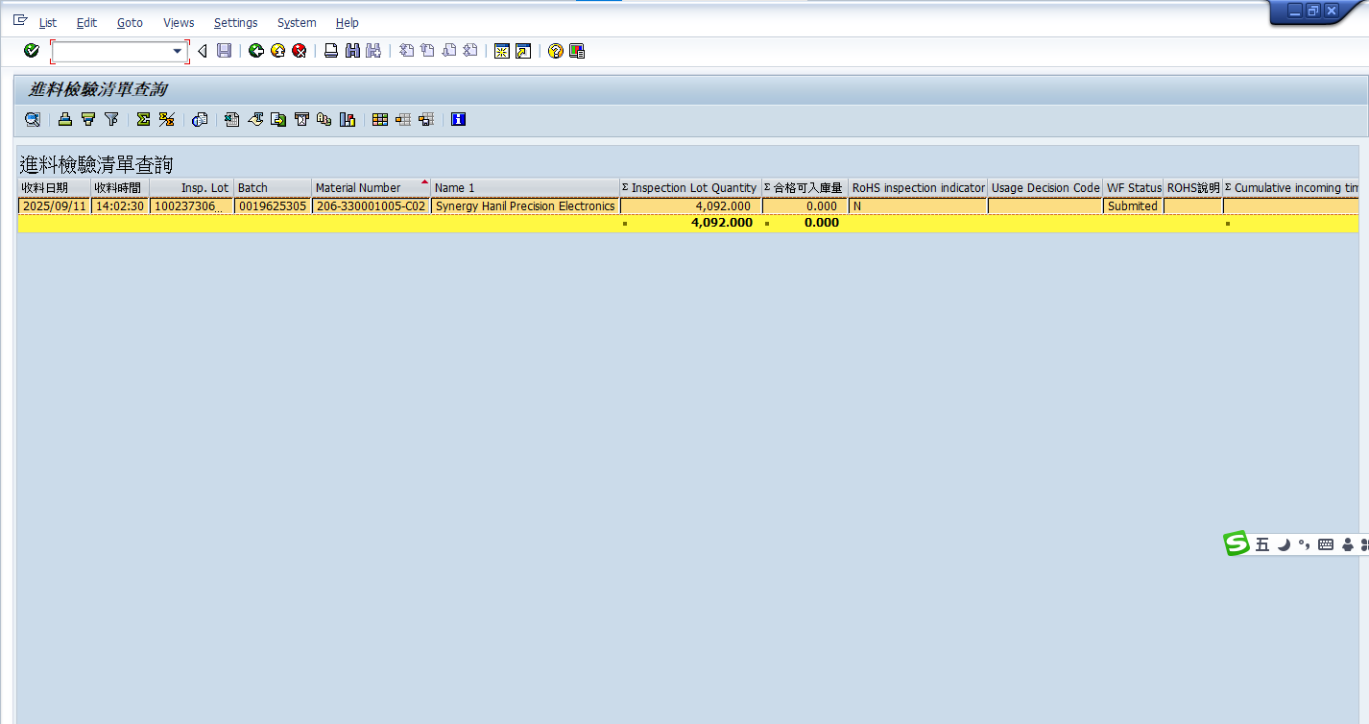Screen dimensions: 1369x724
Task: Click the Details magnifier icon
Action: [33, 120]
